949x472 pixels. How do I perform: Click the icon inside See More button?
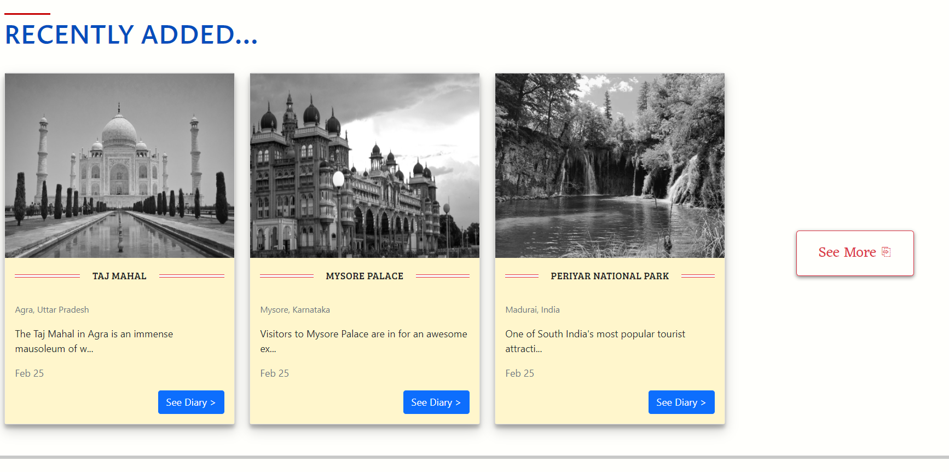point(886,252)
